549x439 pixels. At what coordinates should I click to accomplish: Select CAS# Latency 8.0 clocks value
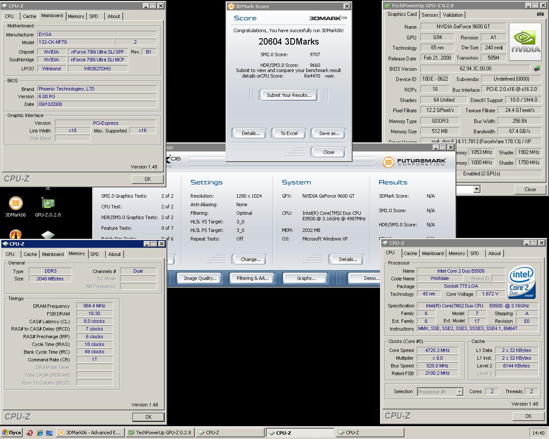click(94, 321)
